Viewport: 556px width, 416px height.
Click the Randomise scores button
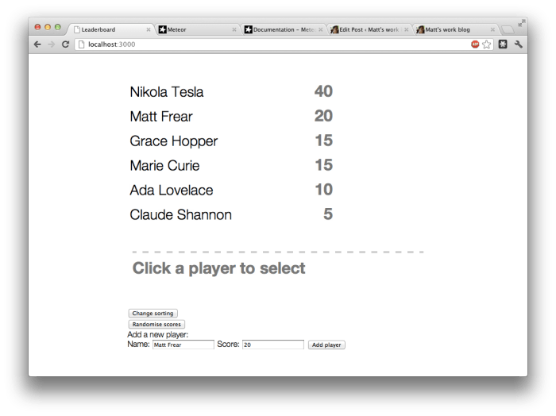coord(156,324)
